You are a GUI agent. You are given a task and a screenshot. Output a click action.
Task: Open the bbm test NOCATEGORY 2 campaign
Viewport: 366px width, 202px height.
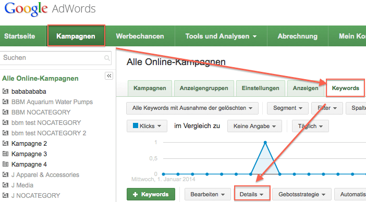tap(49, 133)
